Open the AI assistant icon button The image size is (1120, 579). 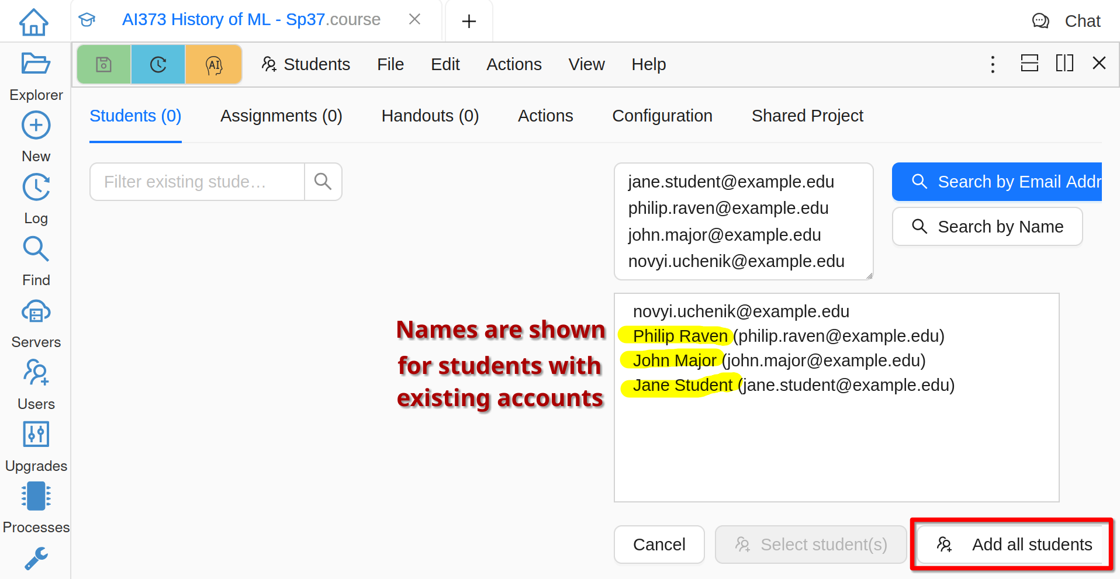point(213,64)
